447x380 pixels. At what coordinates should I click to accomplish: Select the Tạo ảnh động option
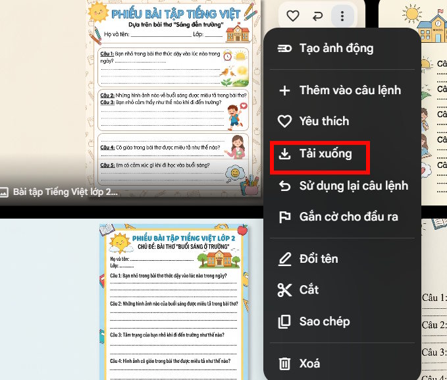[336, 48]
